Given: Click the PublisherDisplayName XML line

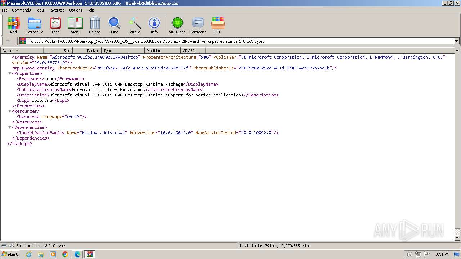Looking at the screenshot, I should [x=110, y=90].
